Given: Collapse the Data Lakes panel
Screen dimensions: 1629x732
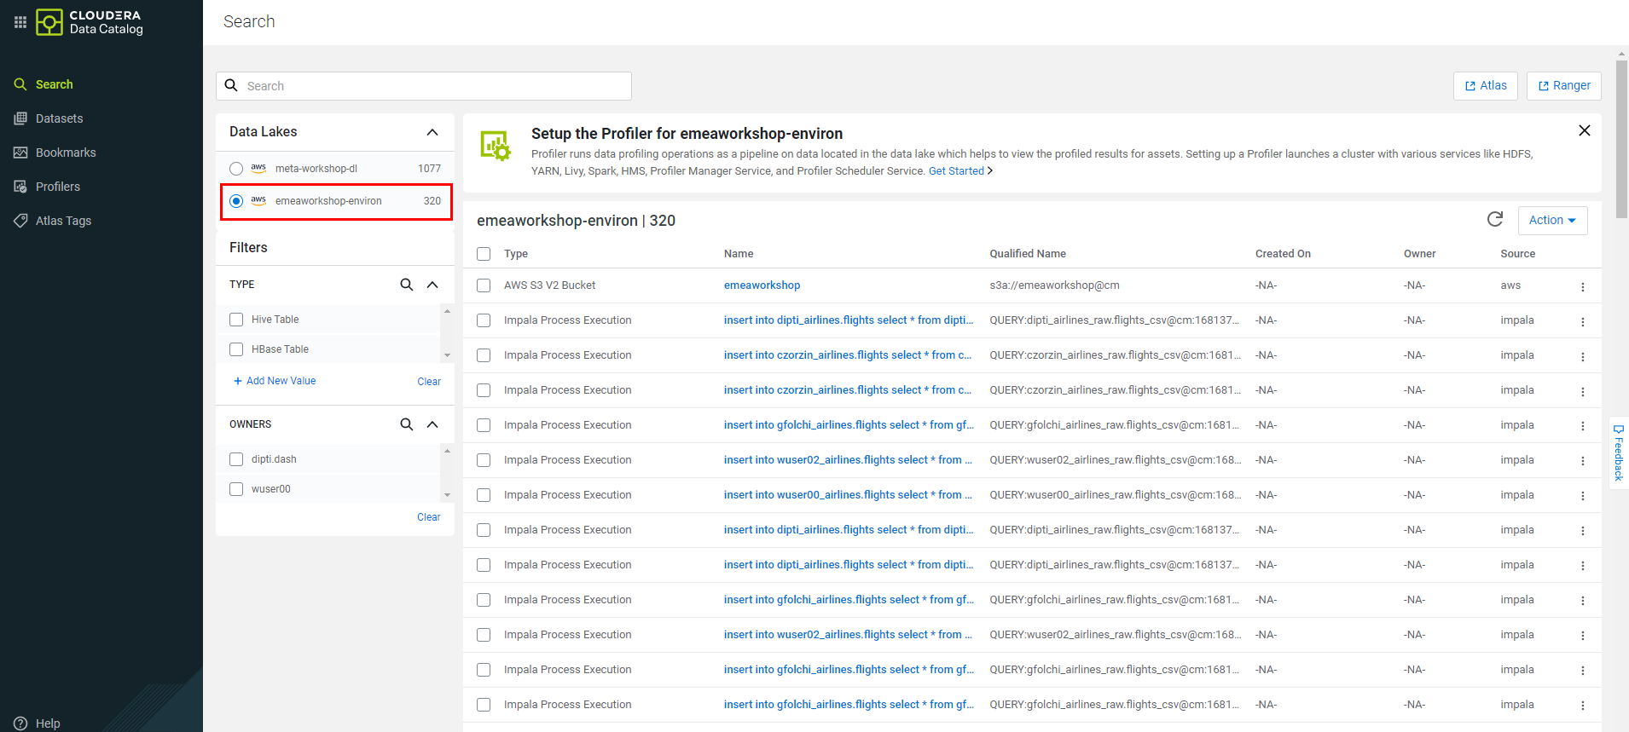Looking at the screenshot, I should pos(432,132).
